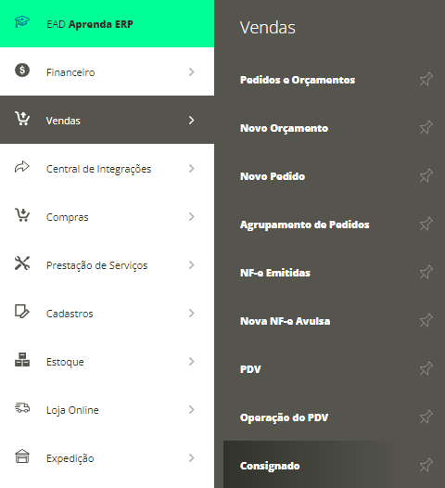Expand Expedição using its chevron arrow
Viewport: 445px width, 488px height.
(x=192, y=457)
